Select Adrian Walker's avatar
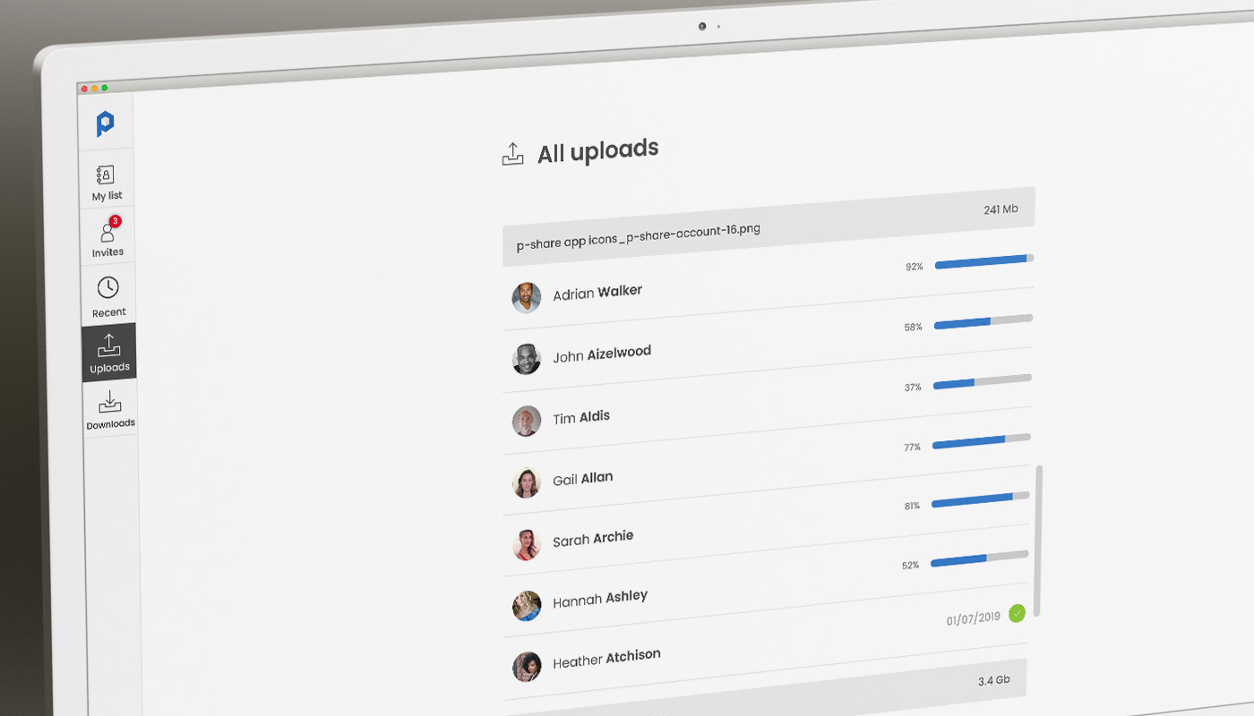This screenshot has width=1254, height=716. (527, 297)
